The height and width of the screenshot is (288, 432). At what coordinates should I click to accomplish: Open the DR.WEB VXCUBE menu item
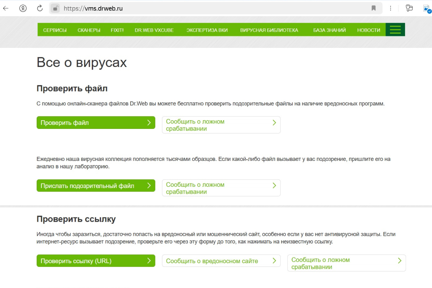pos(154,30)
